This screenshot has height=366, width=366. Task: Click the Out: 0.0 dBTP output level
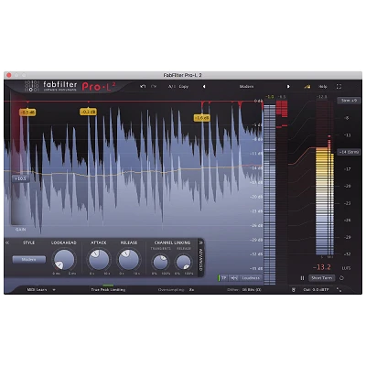[316, 289]
